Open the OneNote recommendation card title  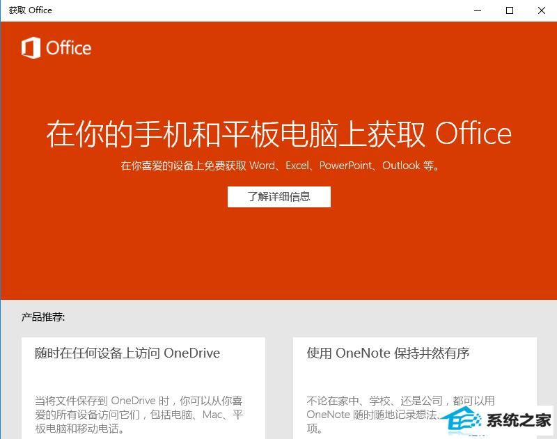[388, 353]
